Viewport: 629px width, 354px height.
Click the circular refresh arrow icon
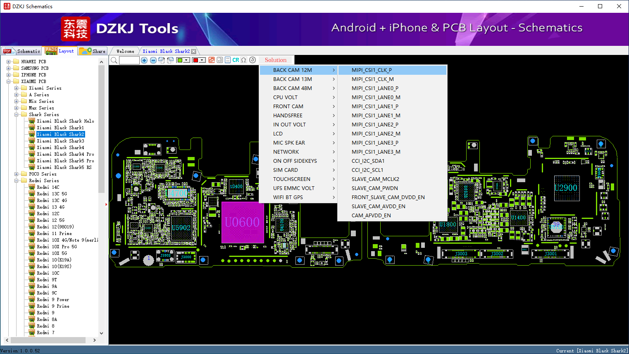(253, 60)
